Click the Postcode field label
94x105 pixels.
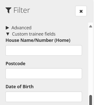coord(15,64)
